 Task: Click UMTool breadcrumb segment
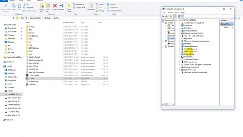point(47,18)
